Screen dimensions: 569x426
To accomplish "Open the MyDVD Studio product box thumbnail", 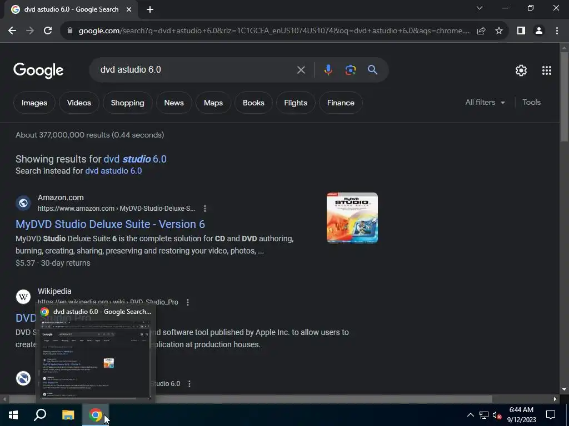I will tap(352, 217).
